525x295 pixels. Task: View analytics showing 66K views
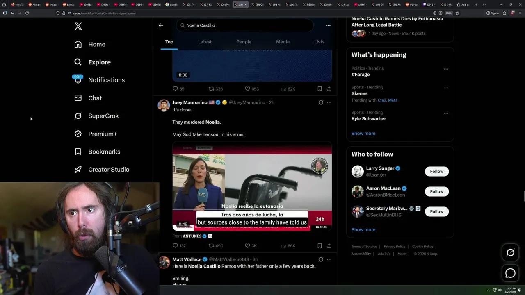(x=288, y=246)
